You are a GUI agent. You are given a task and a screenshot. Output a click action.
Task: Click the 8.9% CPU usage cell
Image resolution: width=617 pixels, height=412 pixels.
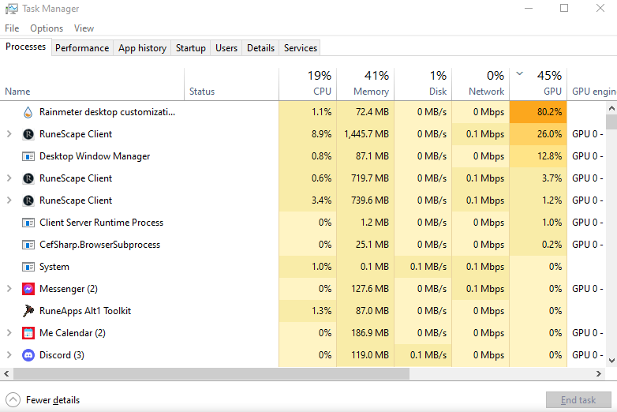pyautogui.click(x=308, y=134)
